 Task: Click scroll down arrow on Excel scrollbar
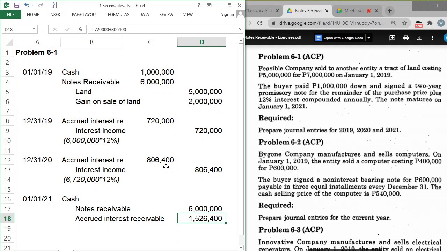(241, 248)
